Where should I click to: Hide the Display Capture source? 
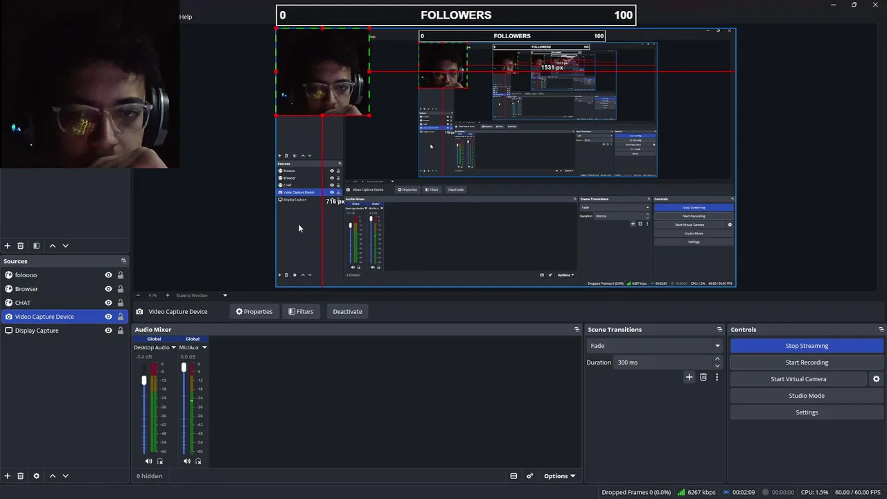point(108,331)
